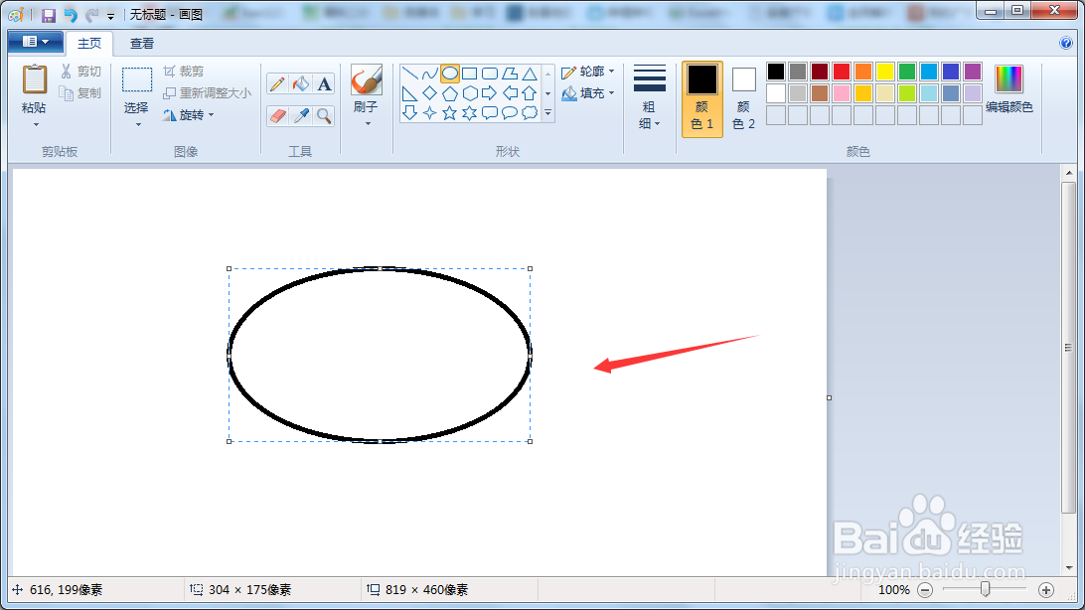Choose the Five-point star shape
The image size is (1085, 610).
[450, 112]
